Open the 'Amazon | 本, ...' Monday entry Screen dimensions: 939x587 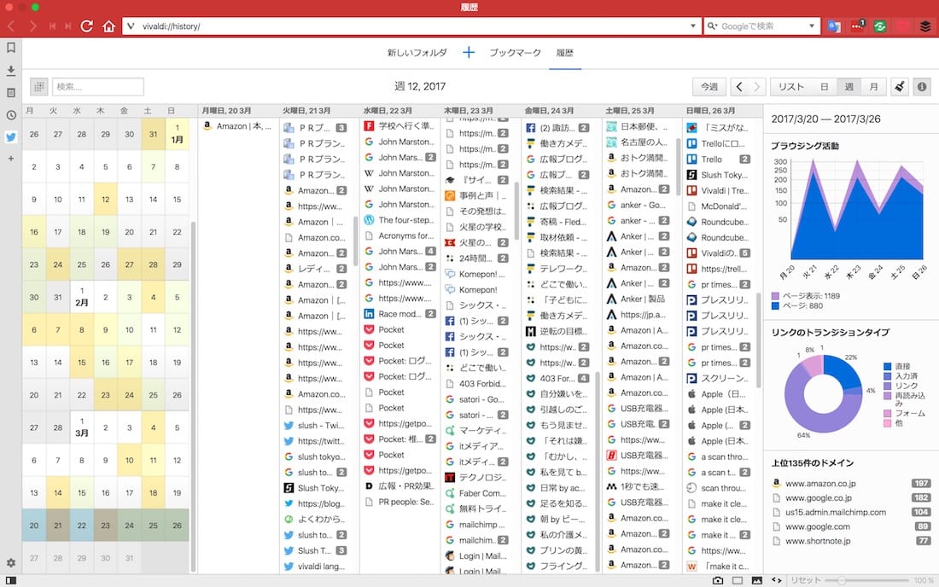click(x=238, y=126)
